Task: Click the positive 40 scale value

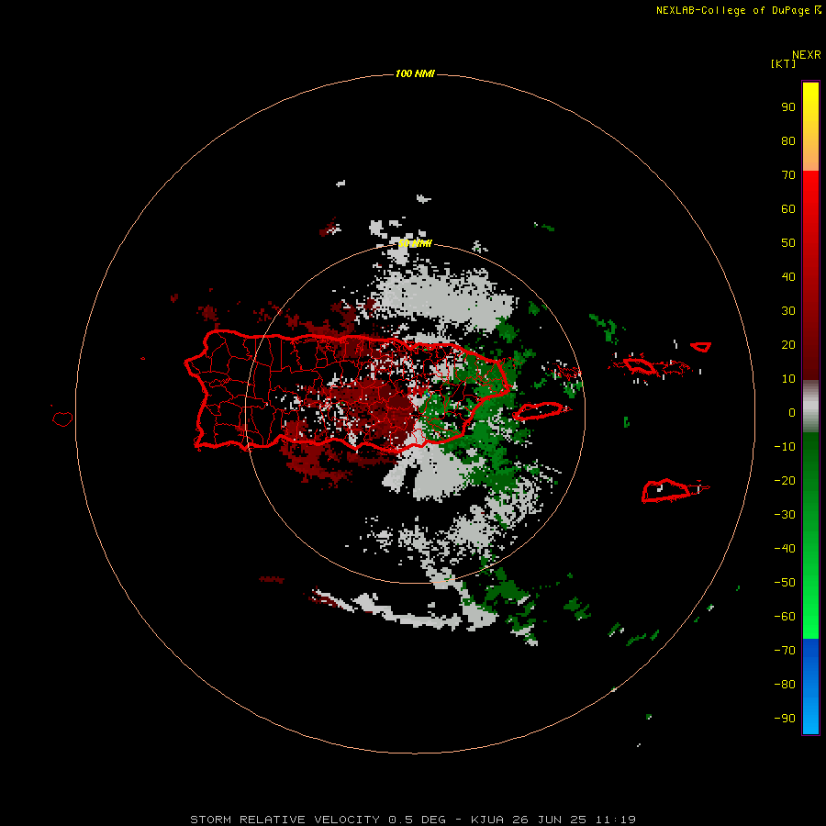Action: coord(788,277)
